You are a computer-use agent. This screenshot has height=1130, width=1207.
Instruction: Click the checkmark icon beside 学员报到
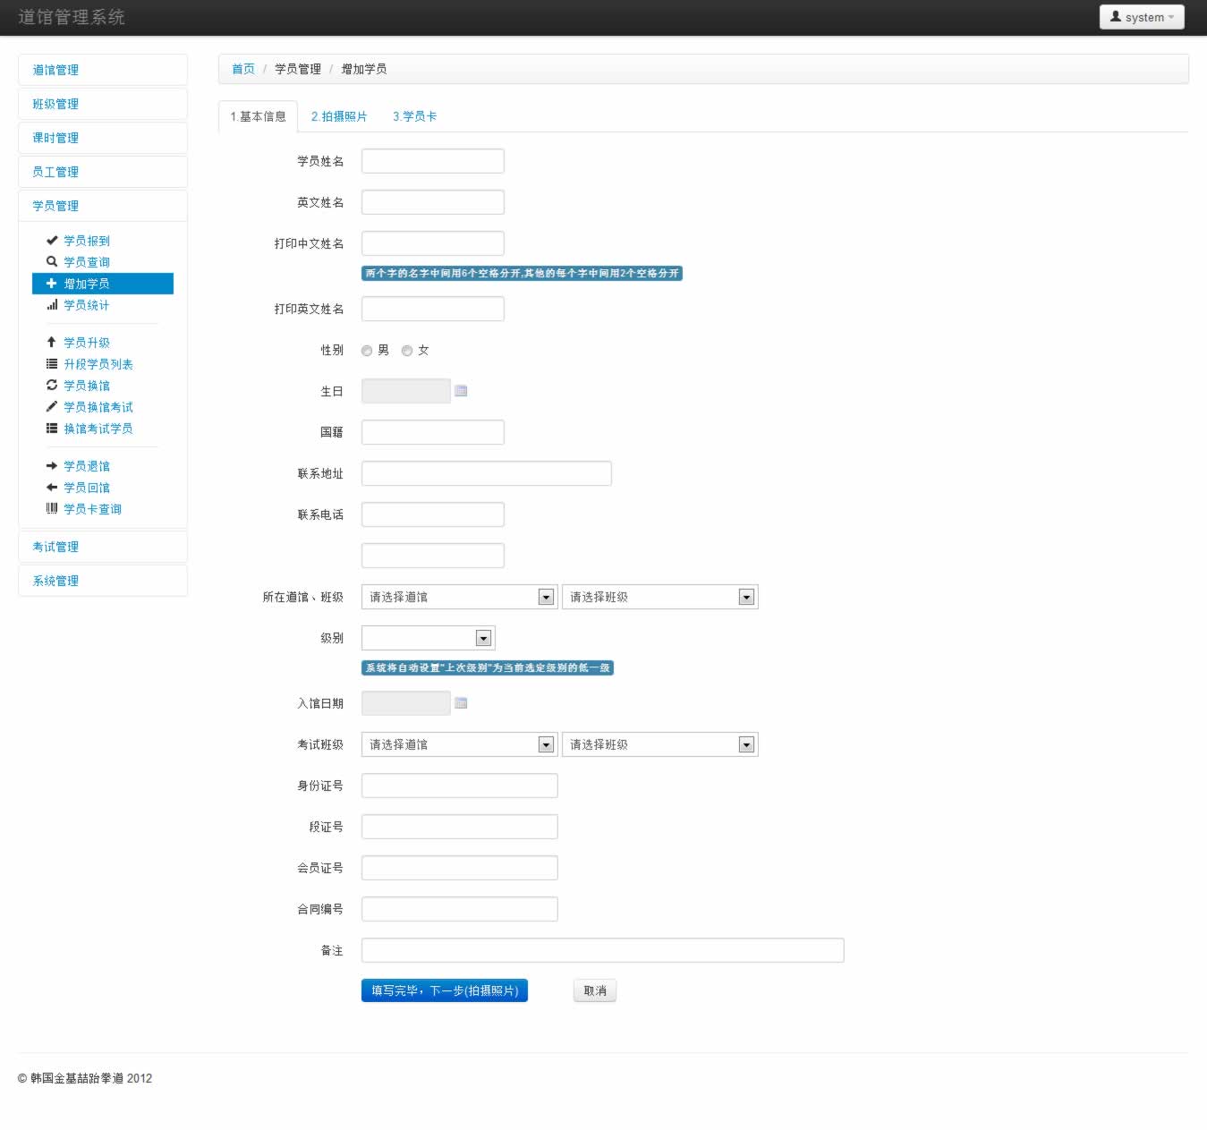[x=52, y=241]
